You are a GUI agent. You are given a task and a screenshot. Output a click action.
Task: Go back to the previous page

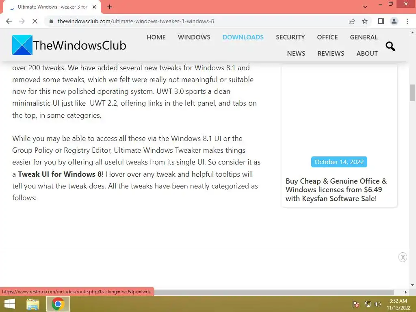click(x=9, y=21)
